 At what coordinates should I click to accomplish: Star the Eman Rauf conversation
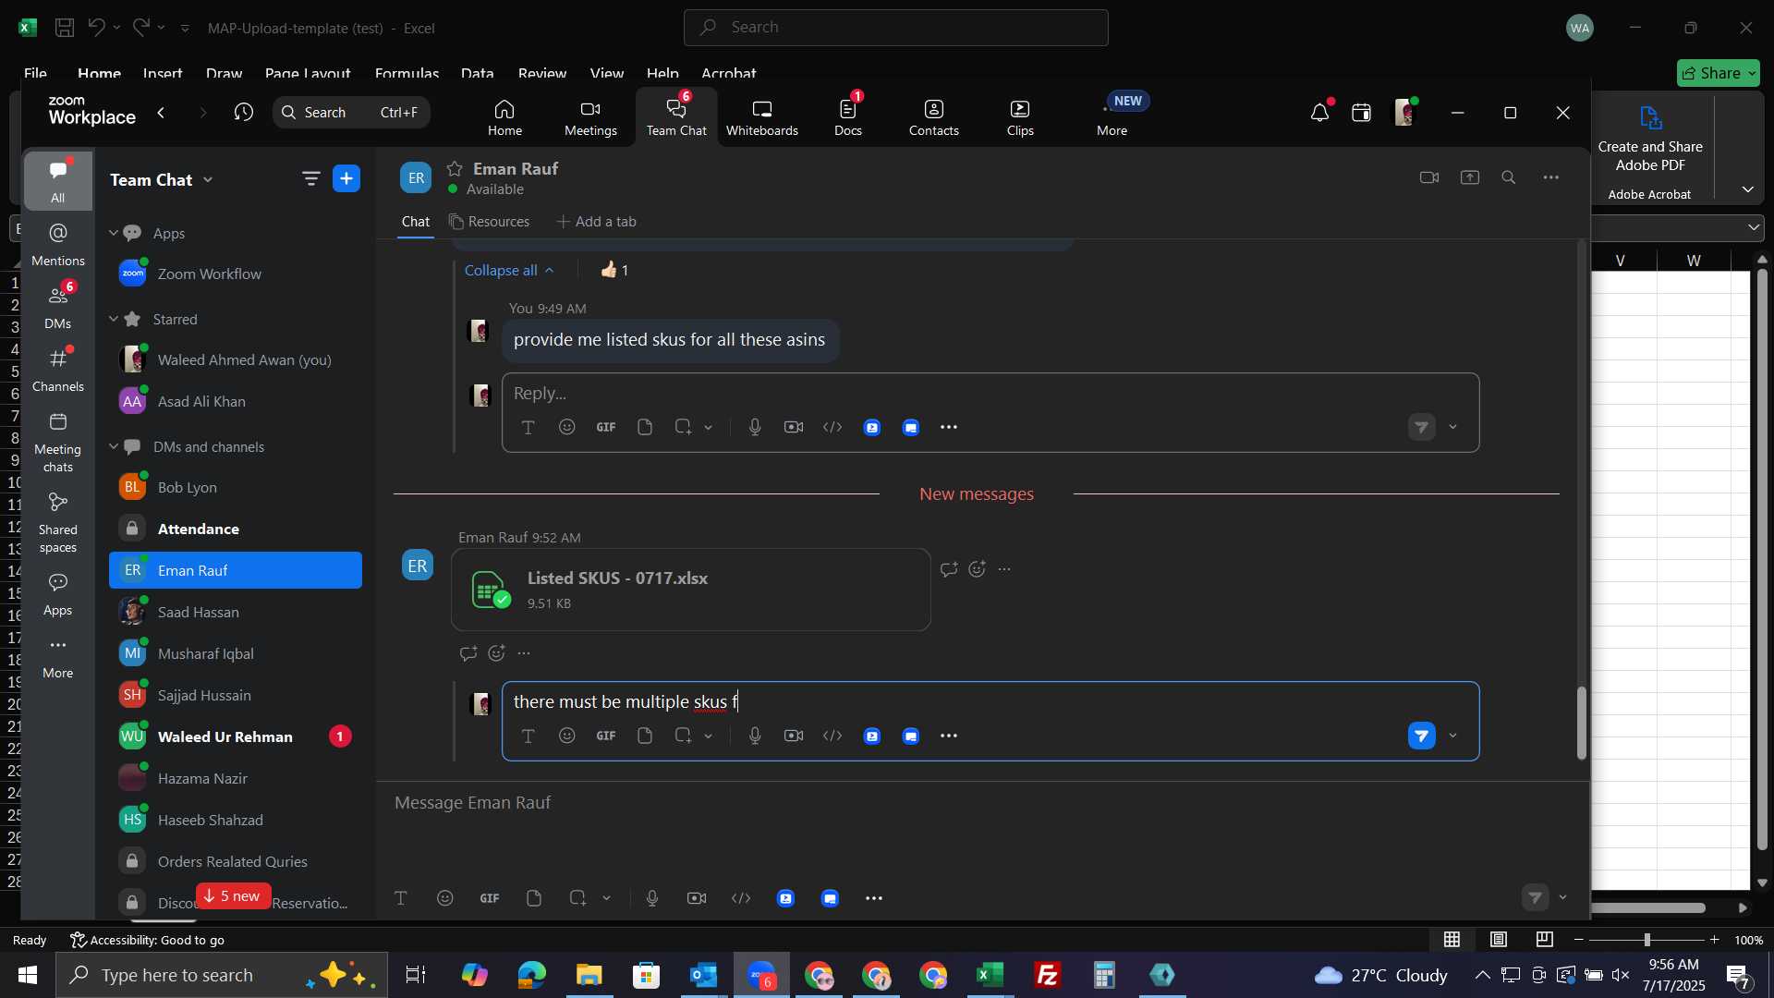pos(455,168)
